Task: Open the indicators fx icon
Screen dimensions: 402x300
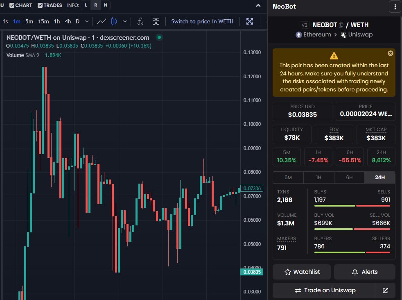Action: tap(140, 22)
